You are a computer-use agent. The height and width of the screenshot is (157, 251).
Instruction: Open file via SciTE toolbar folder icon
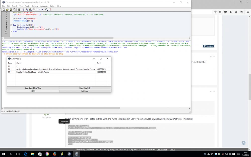tap(7, 10)
